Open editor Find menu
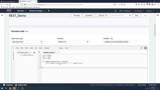This screenshot has height=90, width=160. (x=26, y=48)
